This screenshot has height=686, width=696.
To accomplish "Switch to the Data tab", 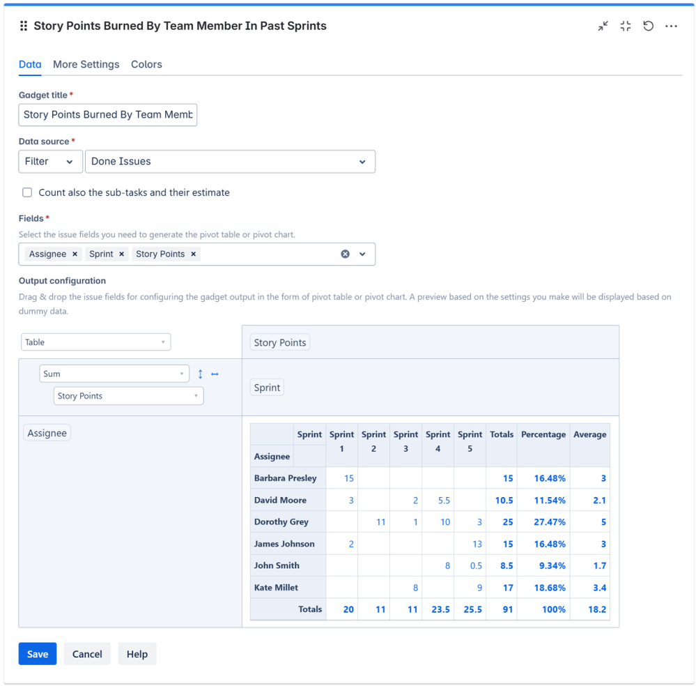I will click(x=30, y=64).
